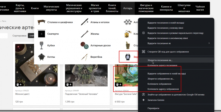Open the Сортировка dropdown
The image size is (221, 112).
click(x=31, y=36)
